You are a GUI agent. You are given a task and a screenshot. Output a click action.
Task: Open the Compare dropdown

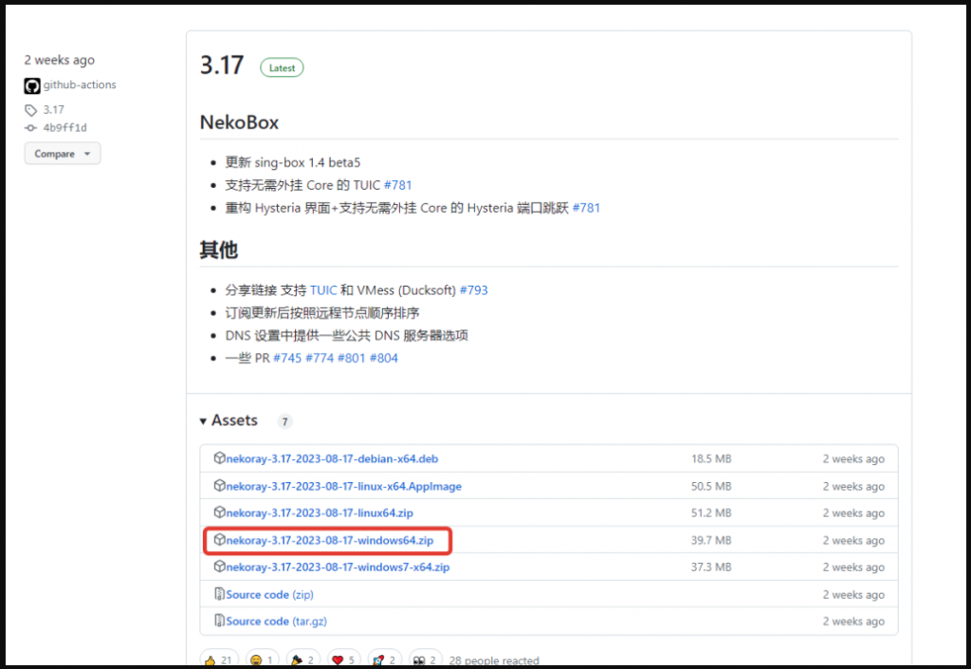(x=62, y=154)
